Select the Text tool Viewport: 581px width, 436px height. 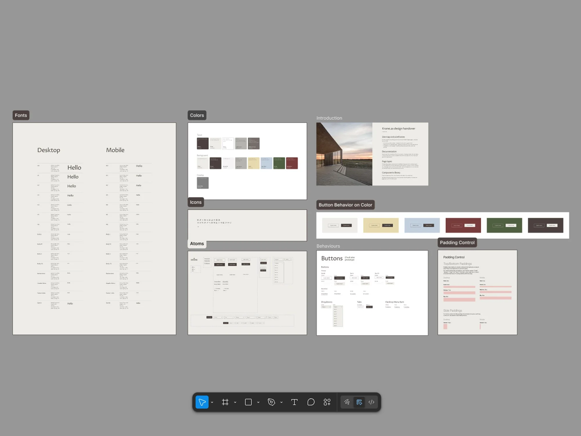coord(294,402)
